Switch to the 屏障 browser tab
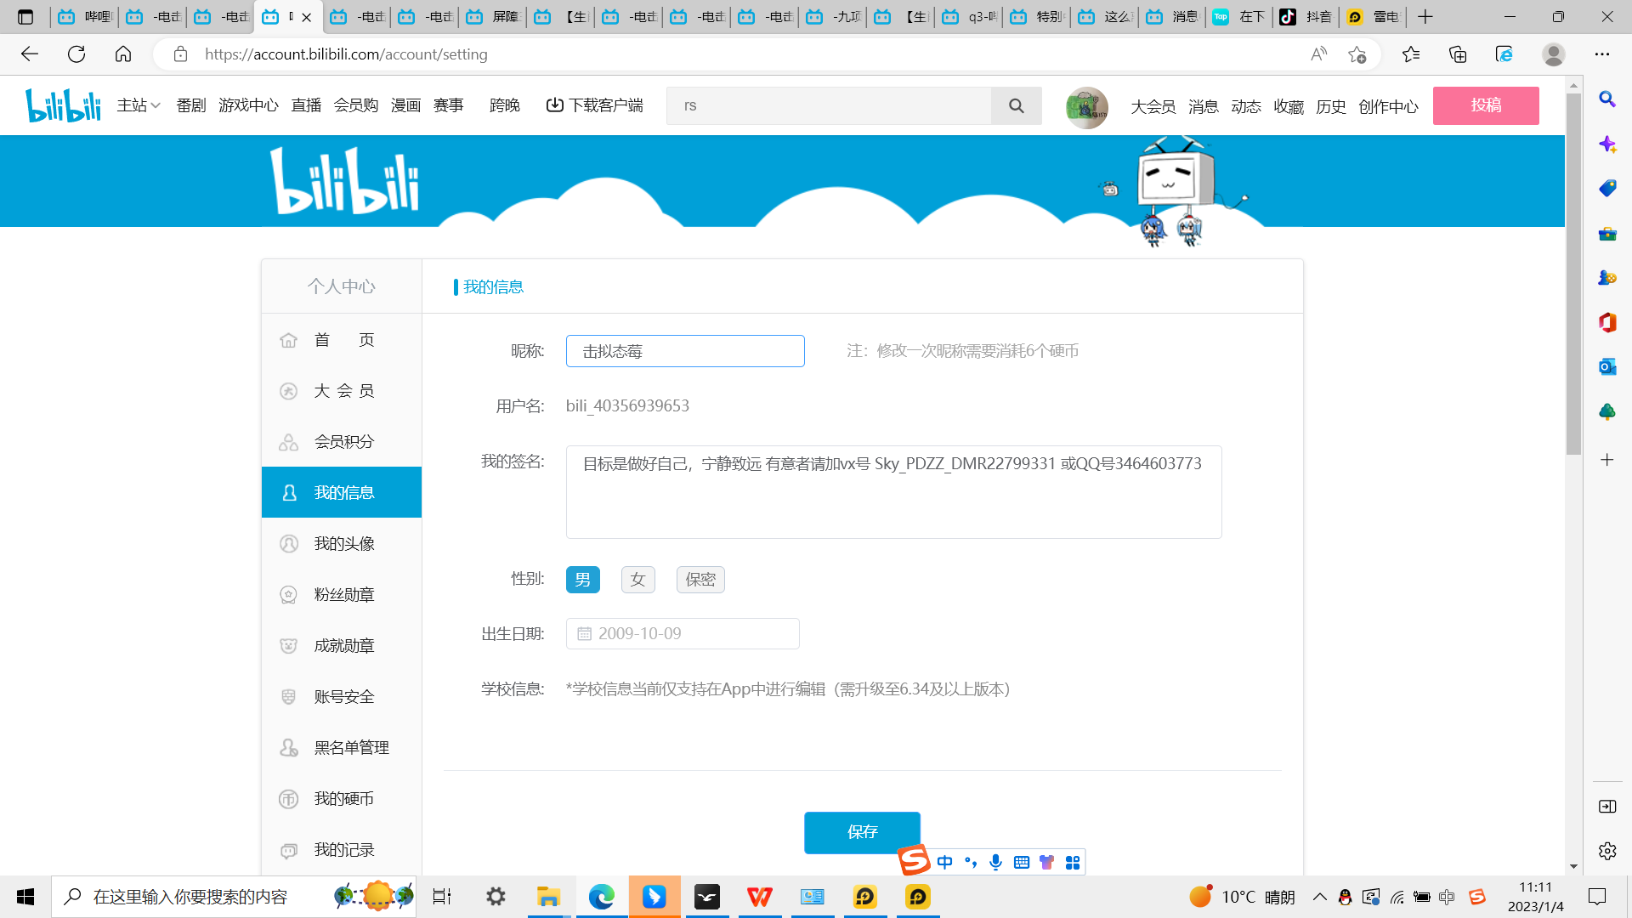The height and width of the screenshot is (918, 1632). pyautogui.click(x=492, y=16)
